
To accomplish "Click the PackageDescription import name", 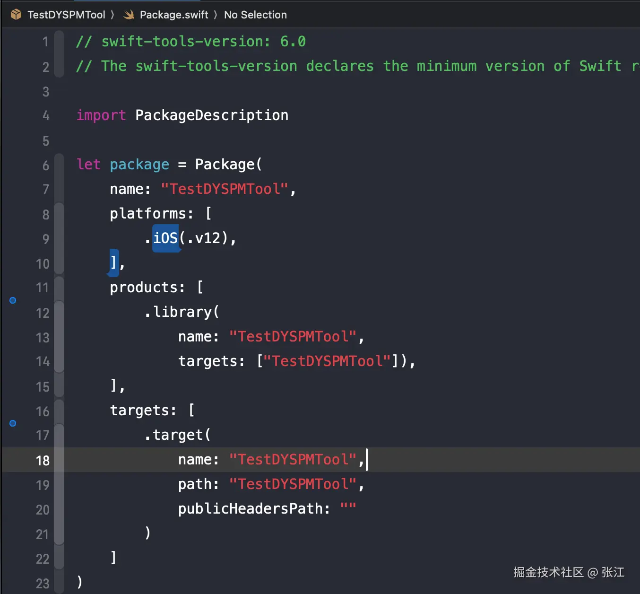I will (211, 115).
